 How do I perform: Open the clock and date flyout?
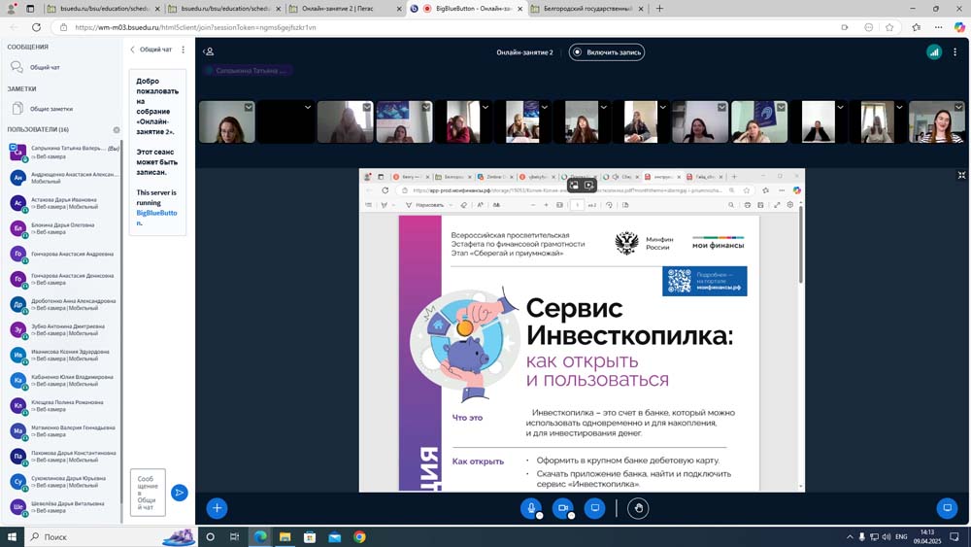coord(927,536)
